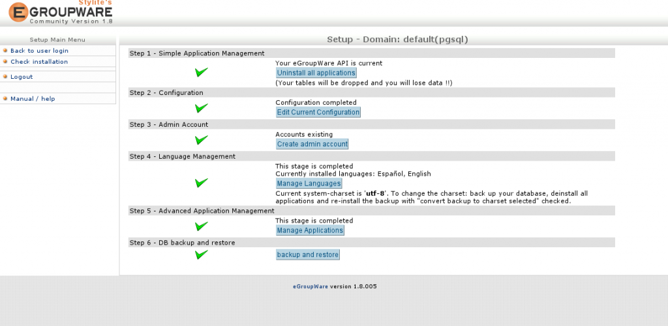Image resolution: width=668 pixels, height=326 pixels.
Task: Click version 1.8.005 text in footer
Action: tap(353, 286)
